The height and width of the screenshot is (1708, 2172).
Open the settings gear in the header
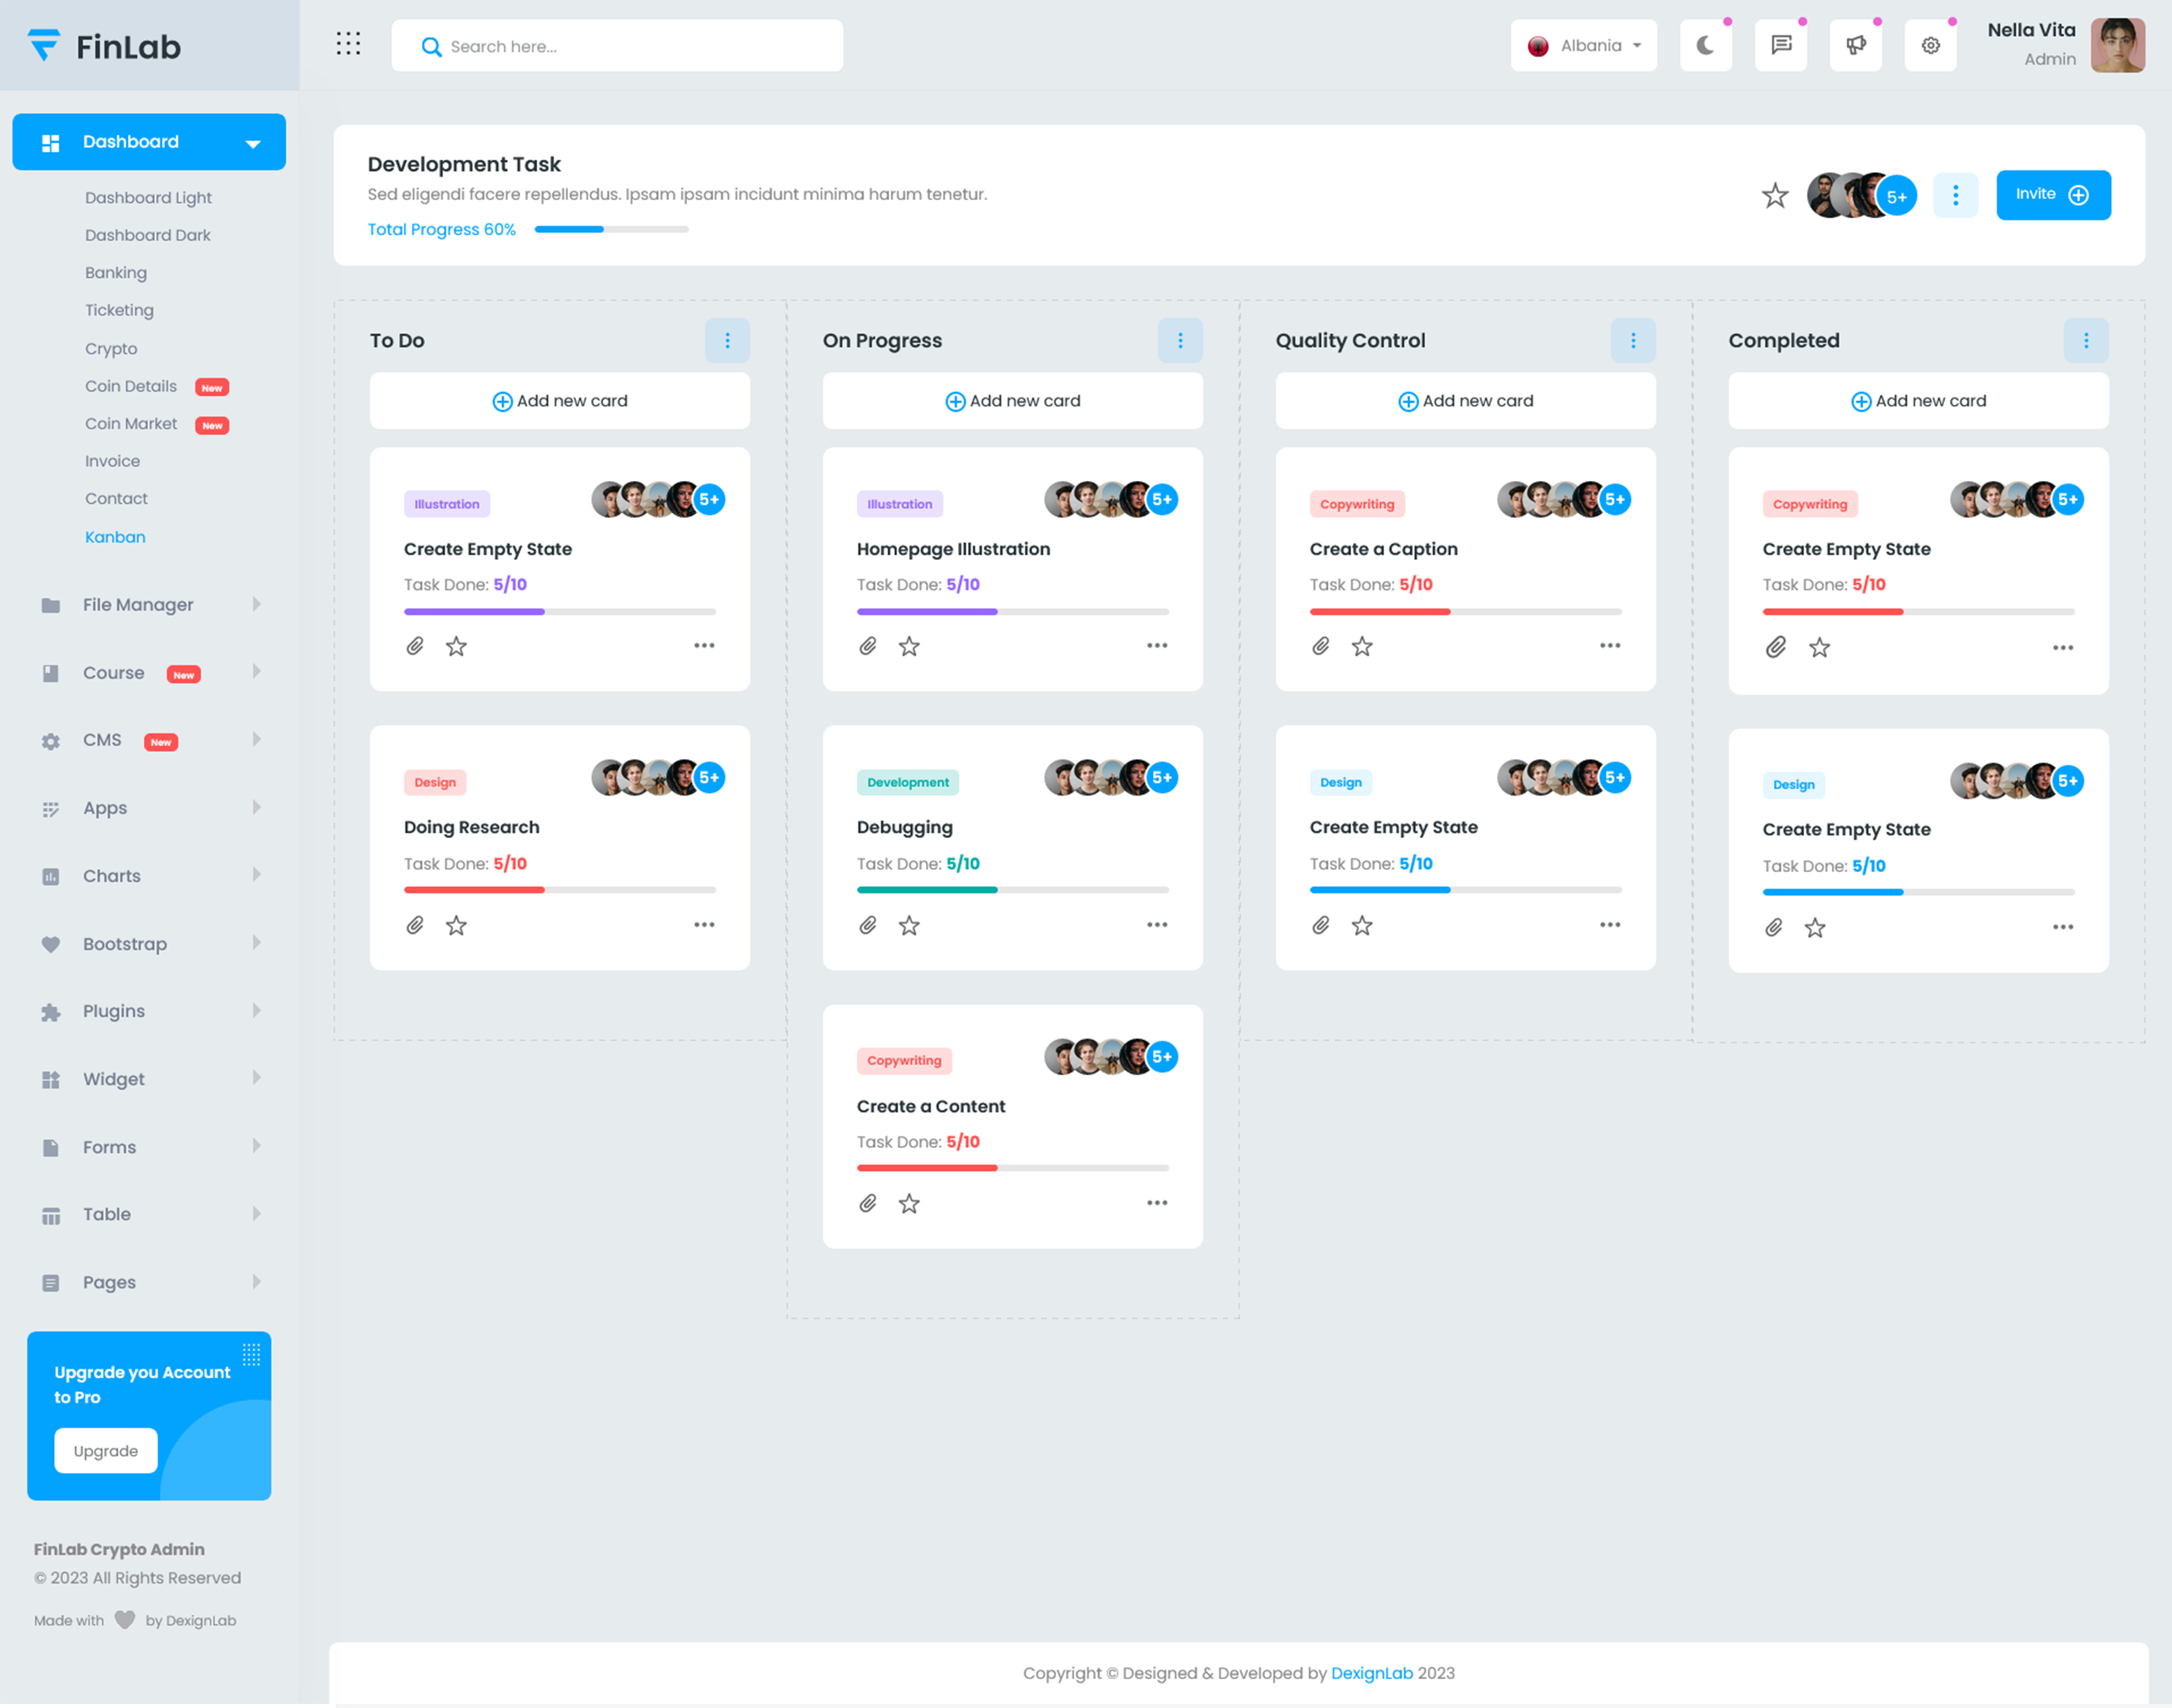[x=1930, y=45]
